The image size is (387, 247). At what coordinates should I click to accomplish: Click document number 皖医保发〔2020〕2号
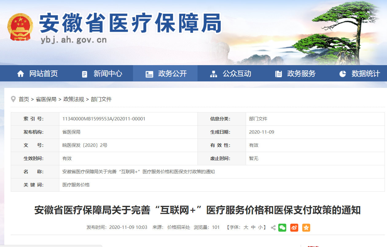click(x=85, y=145)
